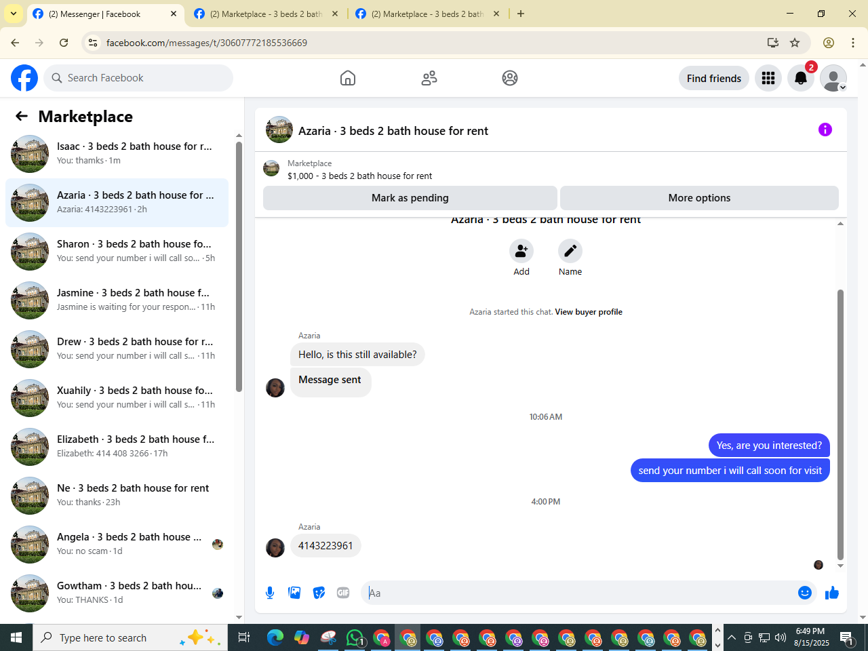
Task: Open Sharon's conversation
Action: 117,252
